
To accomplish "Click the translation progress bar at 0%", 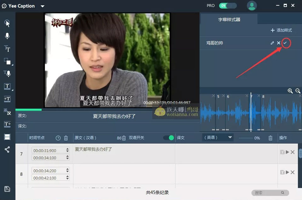I will coord(246,138).
